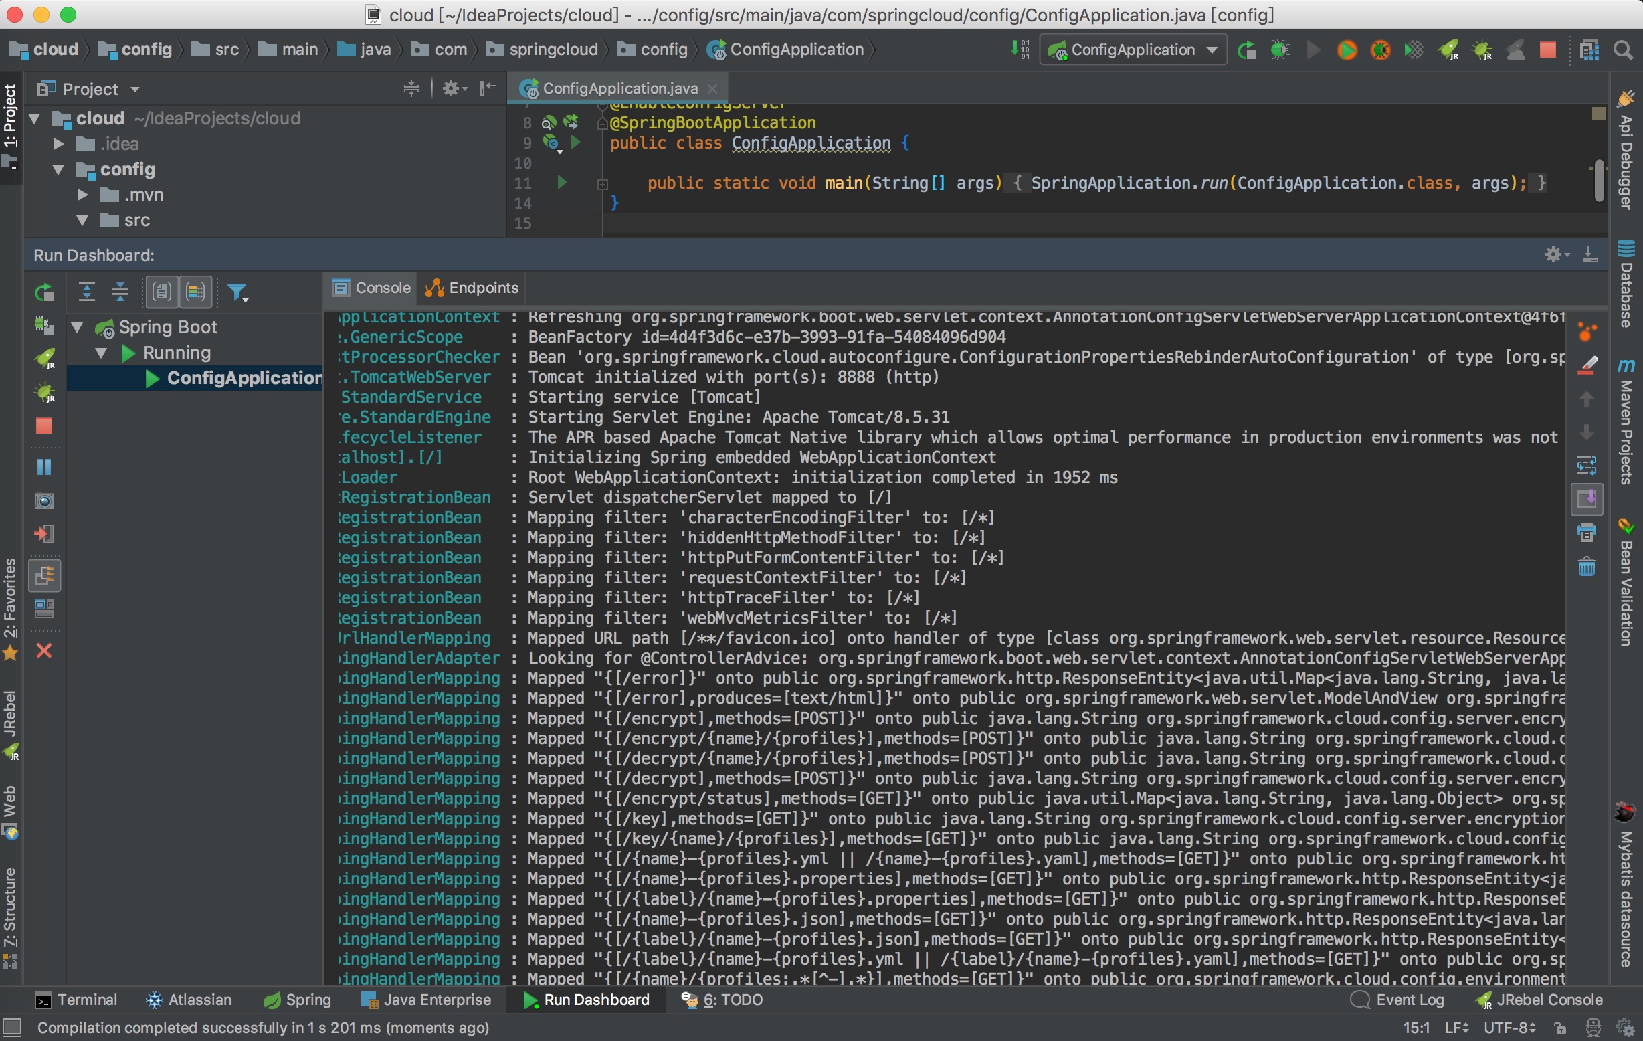Pause the program in Run Dashboard

click(x=44, y=467)
